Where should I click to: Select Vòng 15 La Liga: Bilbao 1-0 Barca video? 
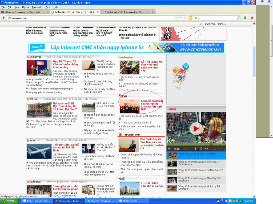click(196, 156)
